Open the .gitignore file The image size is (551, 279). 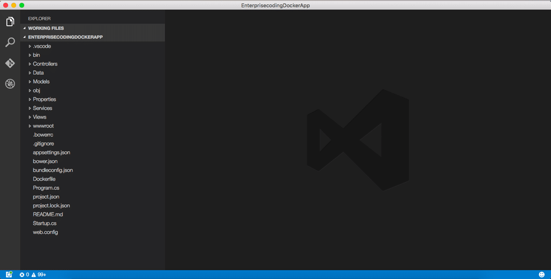point(43,144)
